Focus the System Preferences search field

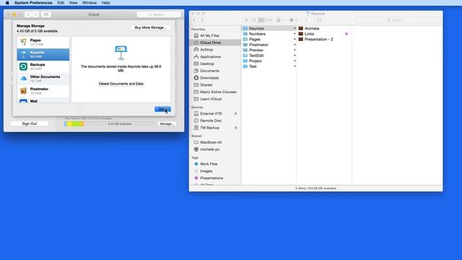tap(159, 14)
